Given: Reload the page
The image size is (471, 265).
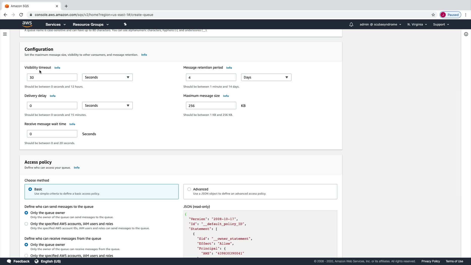Looking at the screenshot, I should click(21, 15).
